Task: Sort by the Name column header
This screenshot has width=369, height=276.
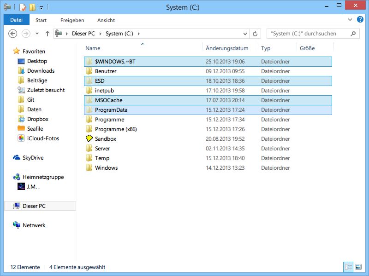Action: pos(93,48)
